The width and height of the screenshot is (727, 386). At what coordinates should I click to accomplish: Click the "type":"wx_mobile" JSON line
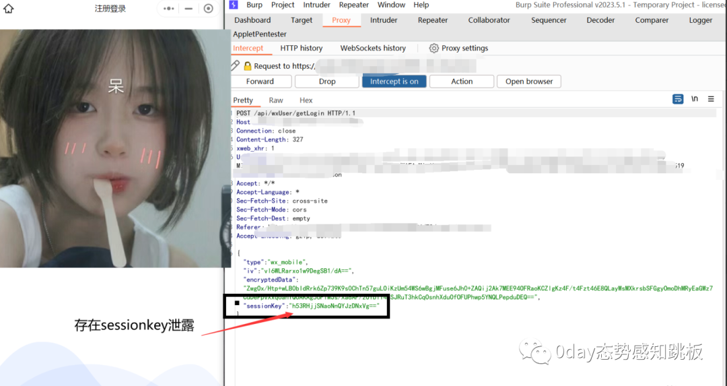tap(275, 262)
